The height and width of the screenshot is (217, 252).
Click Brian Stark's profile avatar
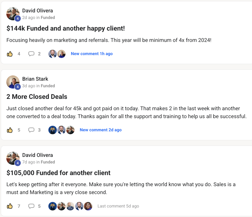(x=13, y=82)
